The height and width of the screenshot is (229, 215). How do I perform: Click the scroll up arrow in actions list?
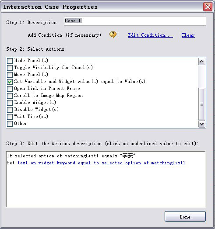pos(202,62)
